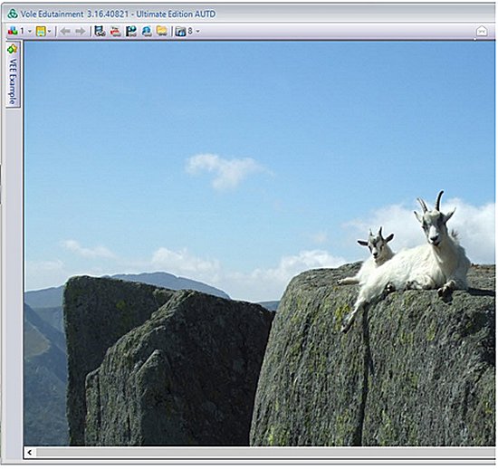Click the green-yellow icon on the VEE Example tab
The width and height of the screenshot is (498, 469).
tap(13, 49)
